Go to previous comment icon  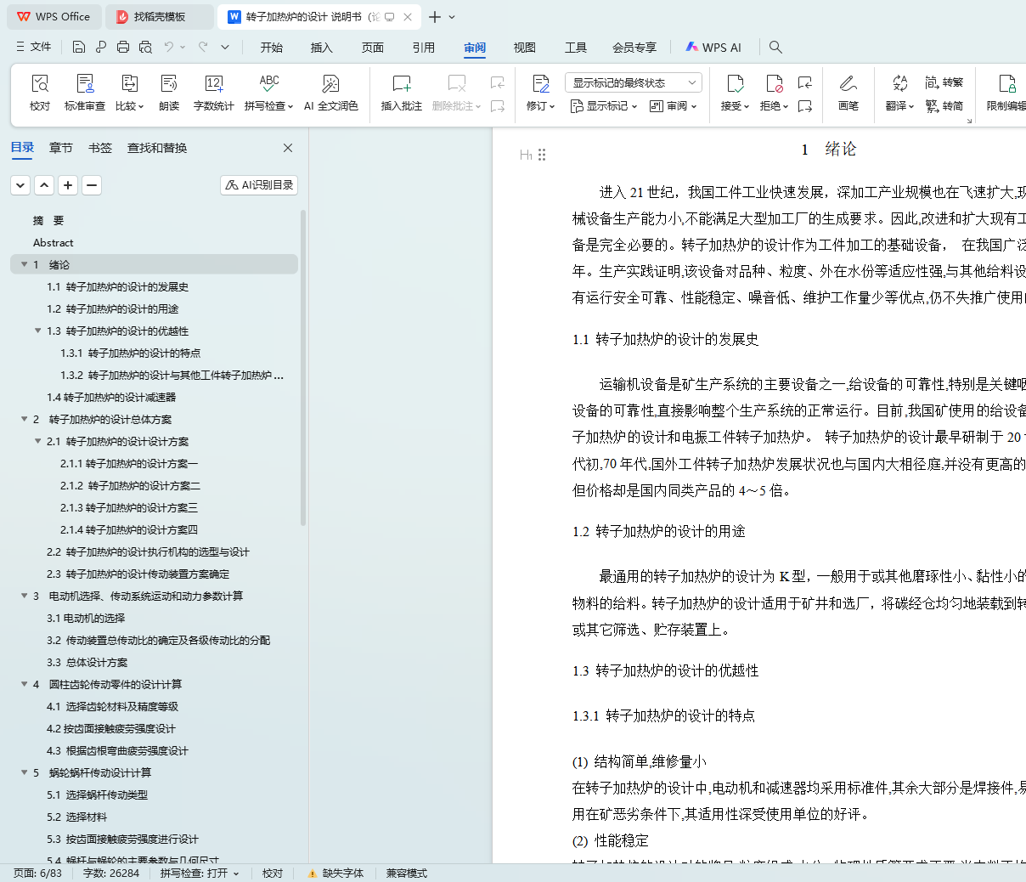click(x=498, y=82)
